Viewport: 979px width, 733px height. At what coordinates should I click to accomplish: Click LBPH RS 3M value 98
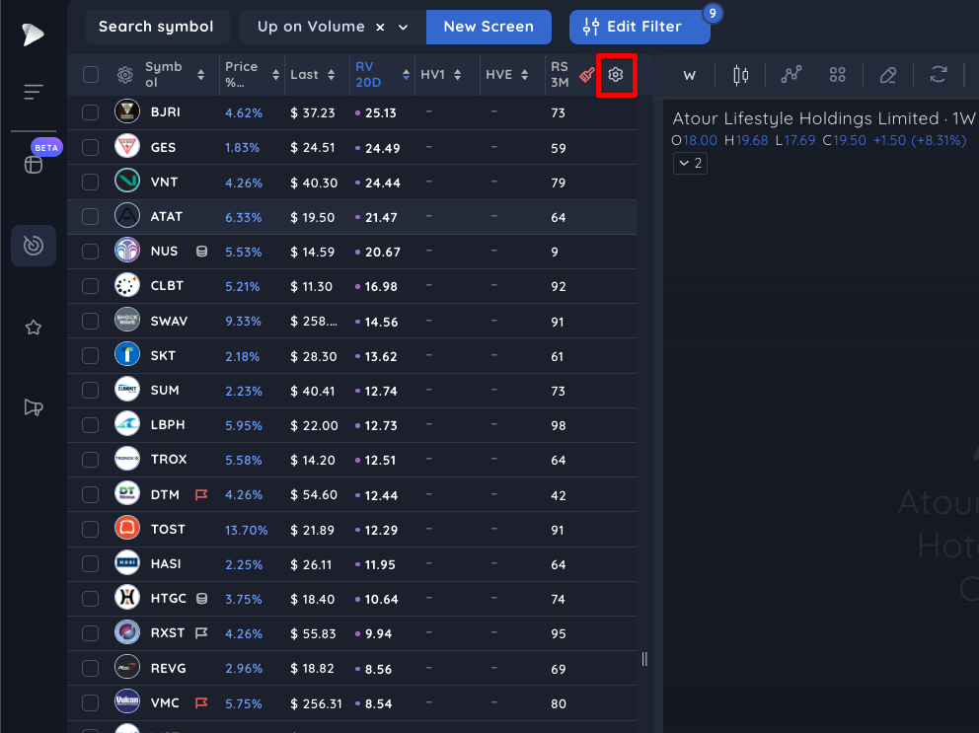559,426
